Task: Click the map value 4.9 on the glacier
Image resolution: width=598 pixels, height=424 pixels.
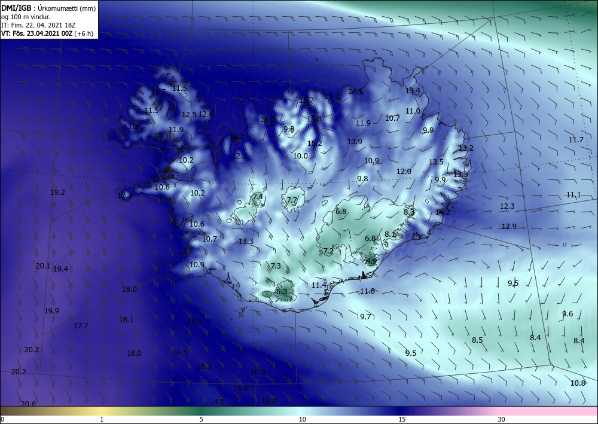Action: 371,261
